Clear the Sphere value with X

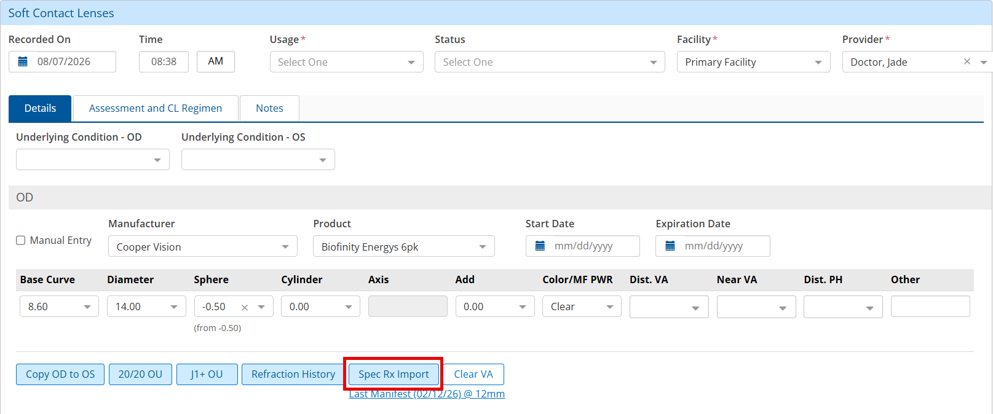[245, 307]
